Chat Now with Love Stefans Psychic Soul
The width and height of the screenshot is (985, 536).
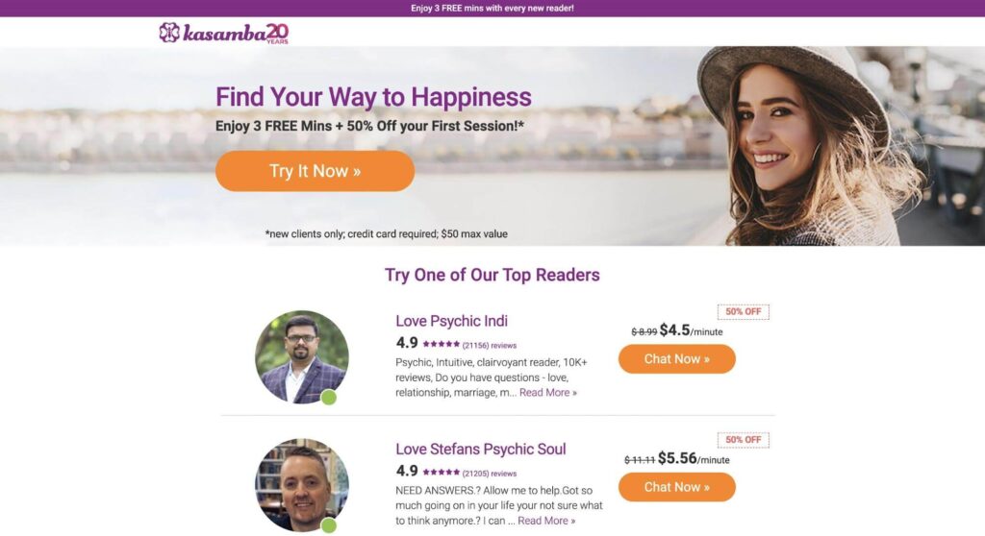click(676, 487)
